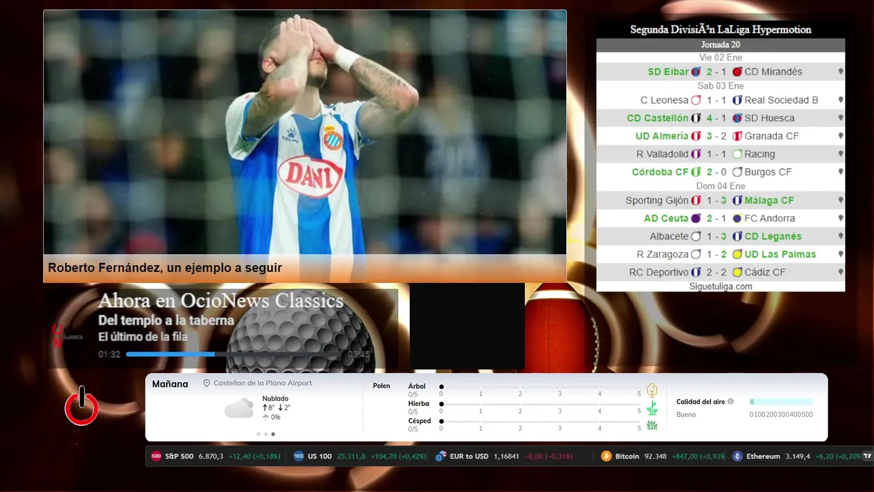Click the Césped grass pollen icon

[652, 425]
